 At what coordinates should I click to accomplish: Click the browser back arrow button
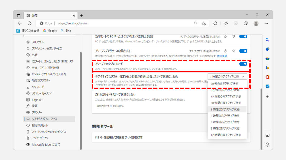click(19, 23)
